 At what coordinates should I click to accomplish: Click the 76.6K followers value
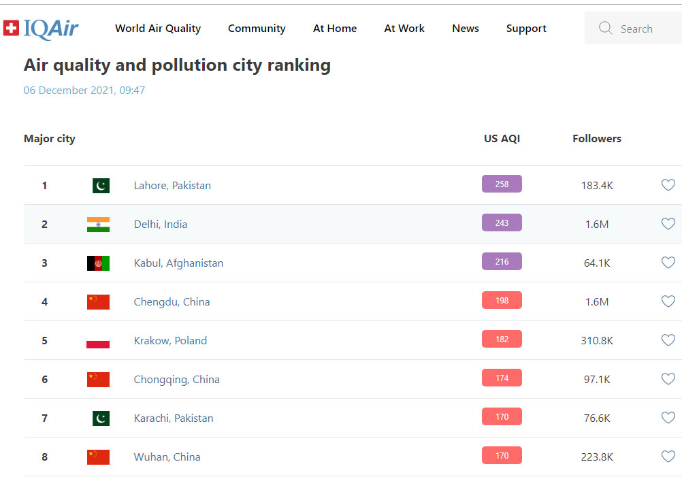(x=597, y=418)
